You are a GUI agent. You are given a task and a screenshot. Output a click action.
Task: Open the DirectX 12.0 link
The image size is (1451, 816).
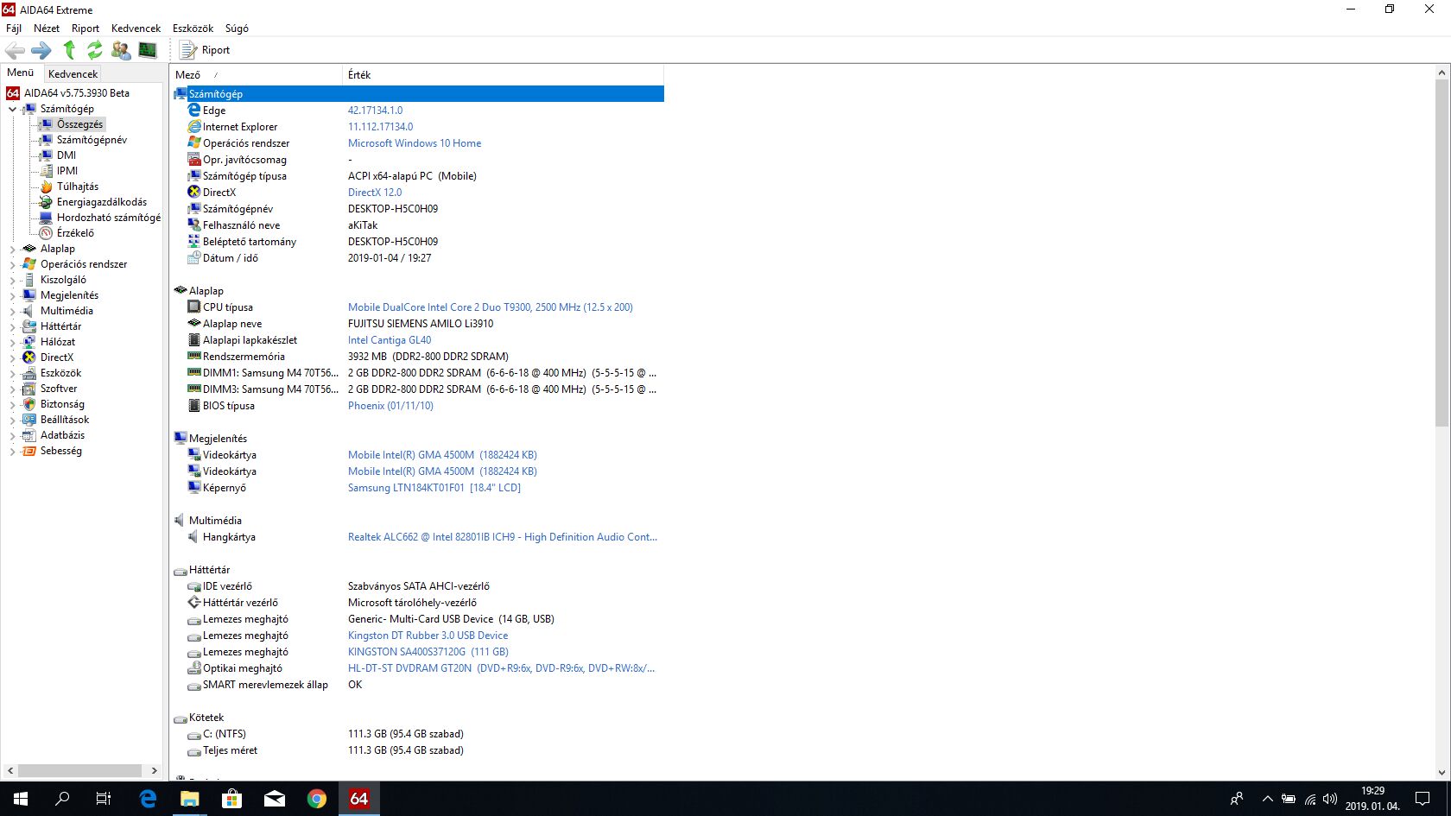(375, 193)
